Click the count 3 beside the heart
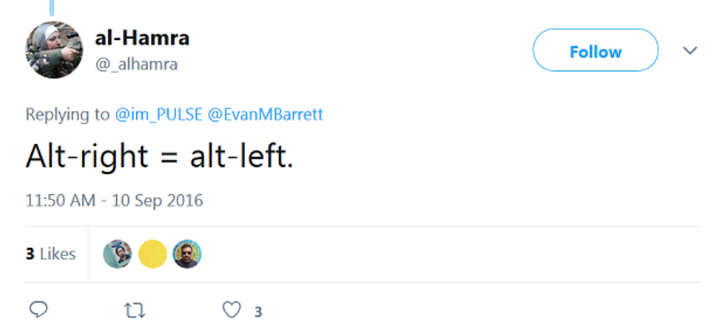 [258, 312]
